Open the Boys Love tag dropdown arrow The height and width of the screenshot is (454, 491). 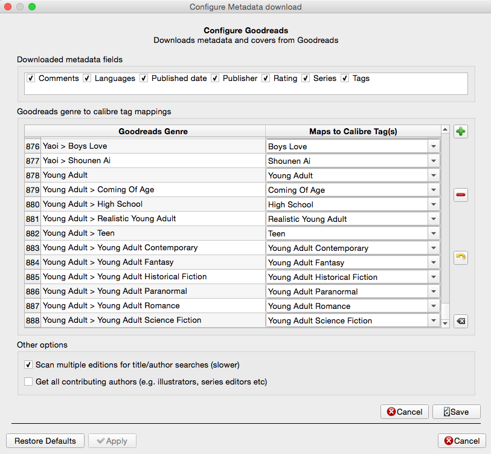tap(434, 147)
